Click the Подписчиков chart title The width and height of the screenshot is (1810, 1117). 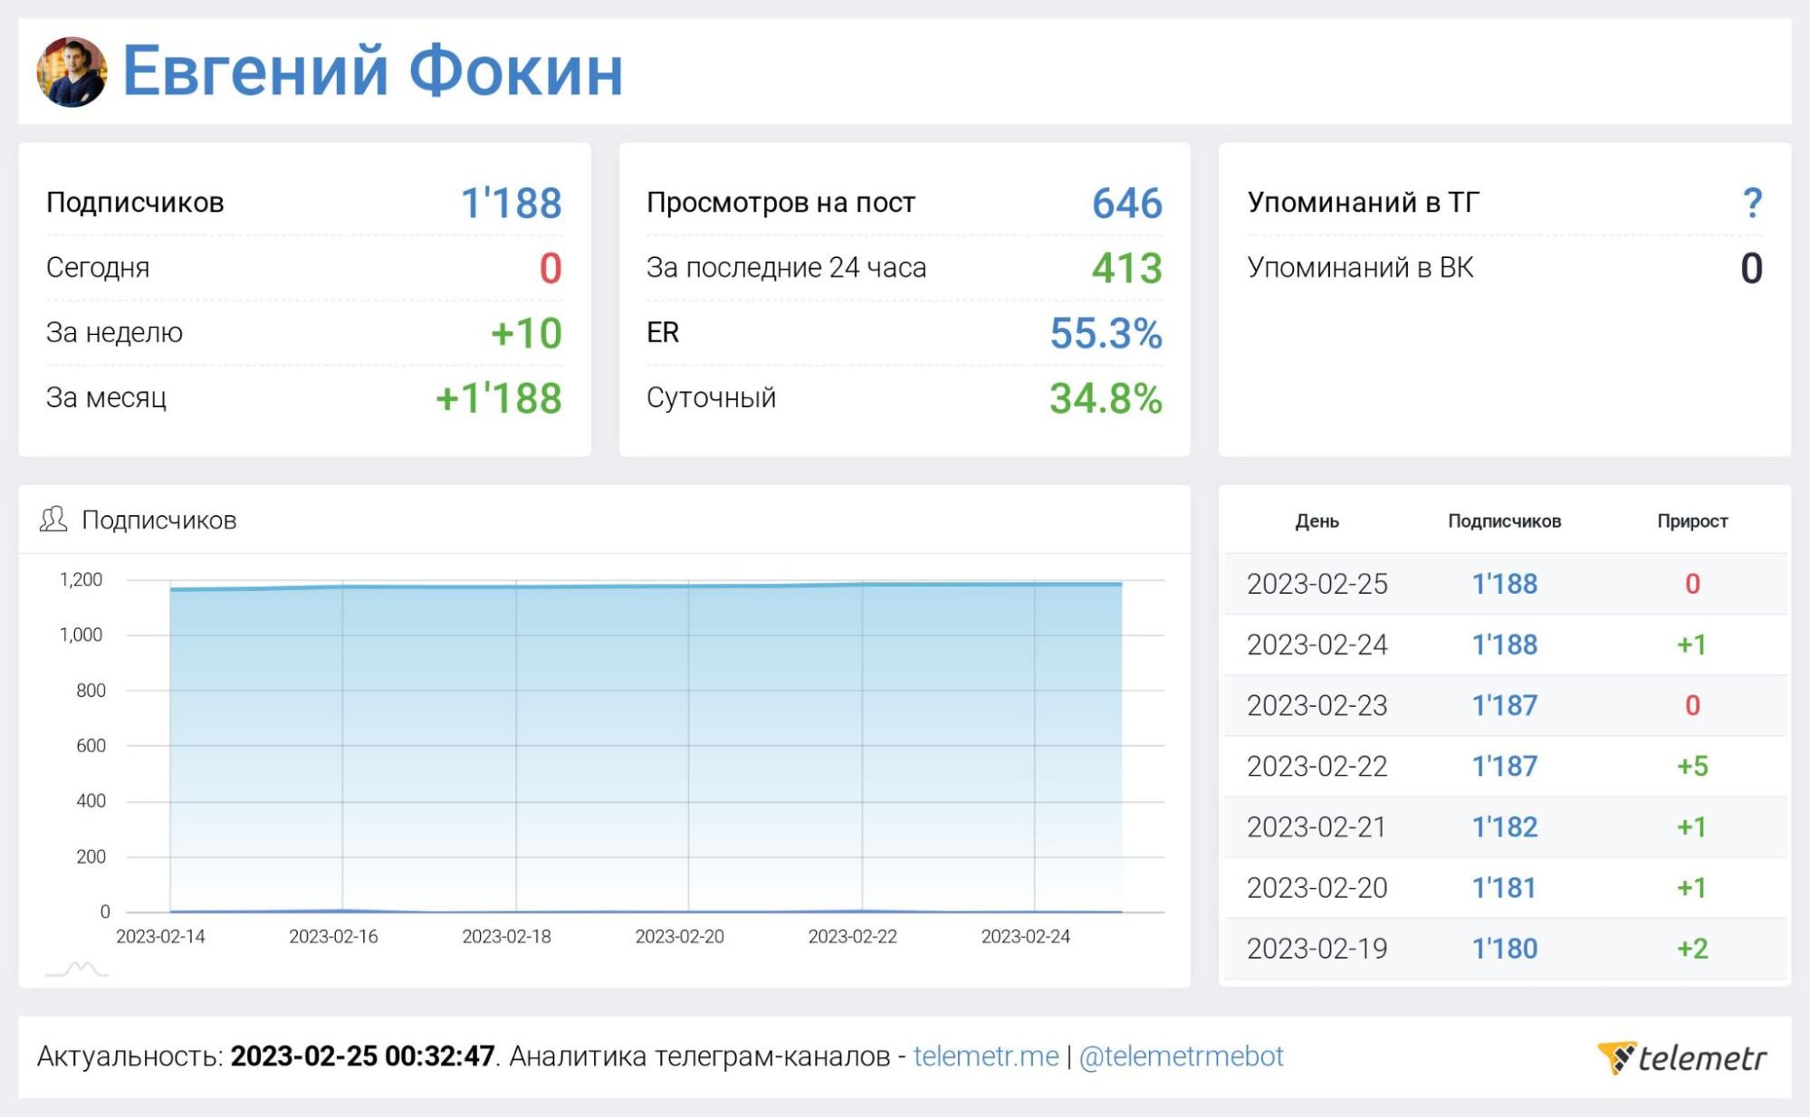[159, 520]
